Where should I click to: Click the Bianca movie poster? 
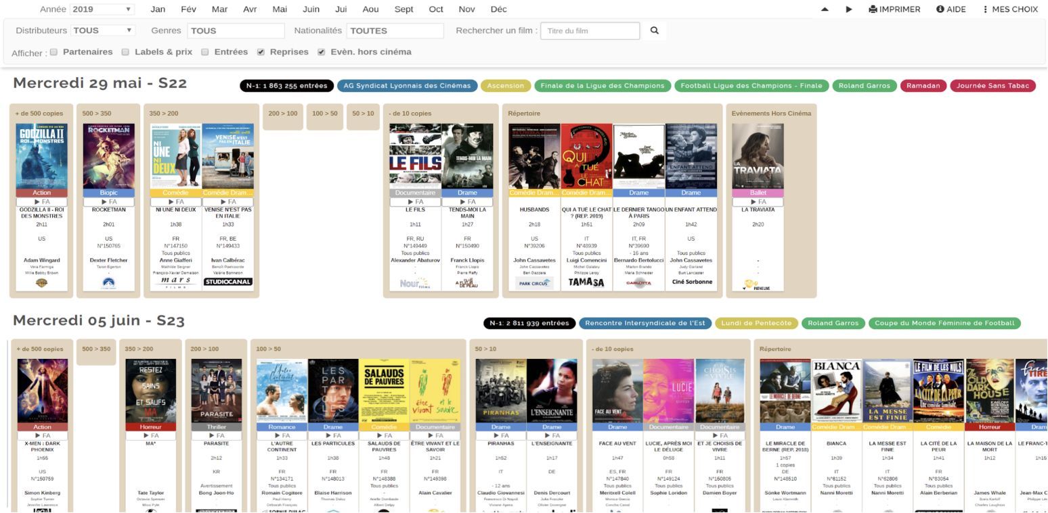[837, 391]
